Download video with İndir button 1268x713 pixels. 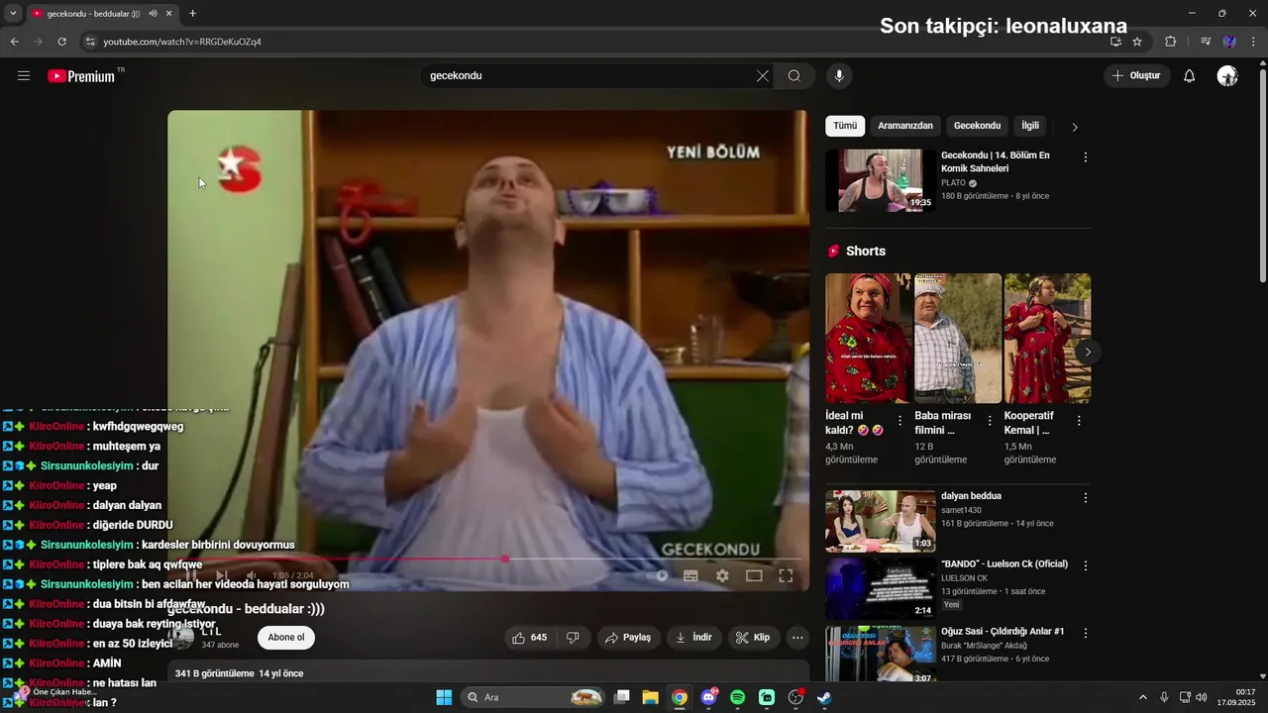tap(693, 638)
